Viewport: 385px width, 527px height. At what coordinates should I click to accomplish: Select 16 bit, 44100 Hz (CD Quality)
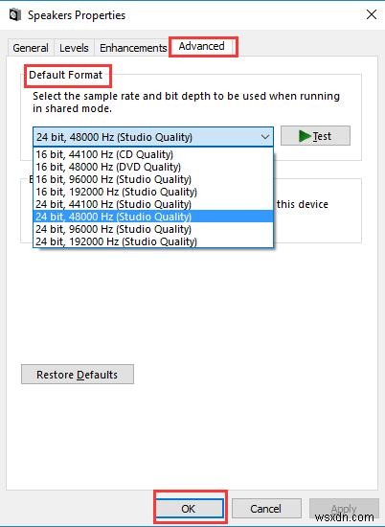click(153, 154)
